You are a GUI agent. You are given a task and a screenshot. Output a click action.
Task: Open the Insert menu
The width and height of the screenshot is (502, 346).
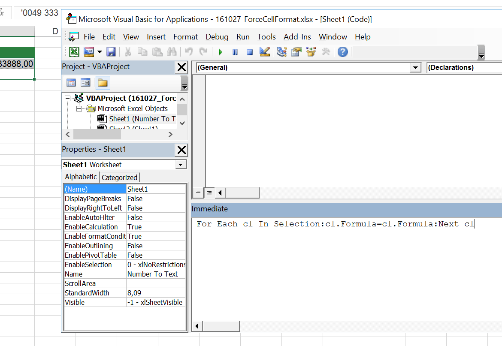pyautogui.click(x=156, y=37)
